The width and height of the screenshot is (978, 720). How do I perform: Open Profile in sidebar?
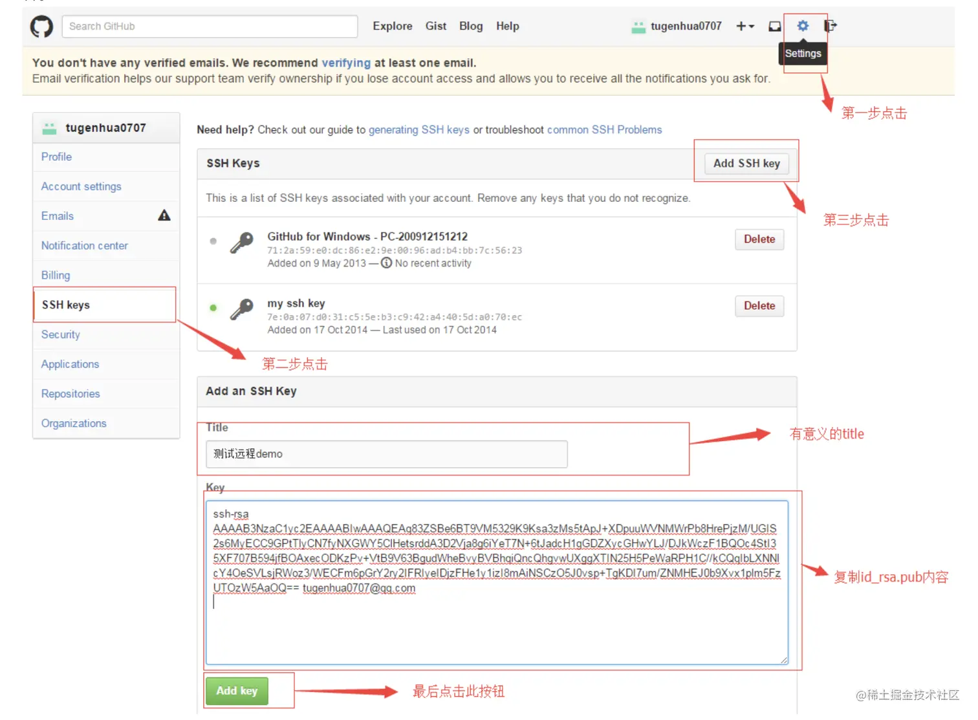[x=106, y=157]
